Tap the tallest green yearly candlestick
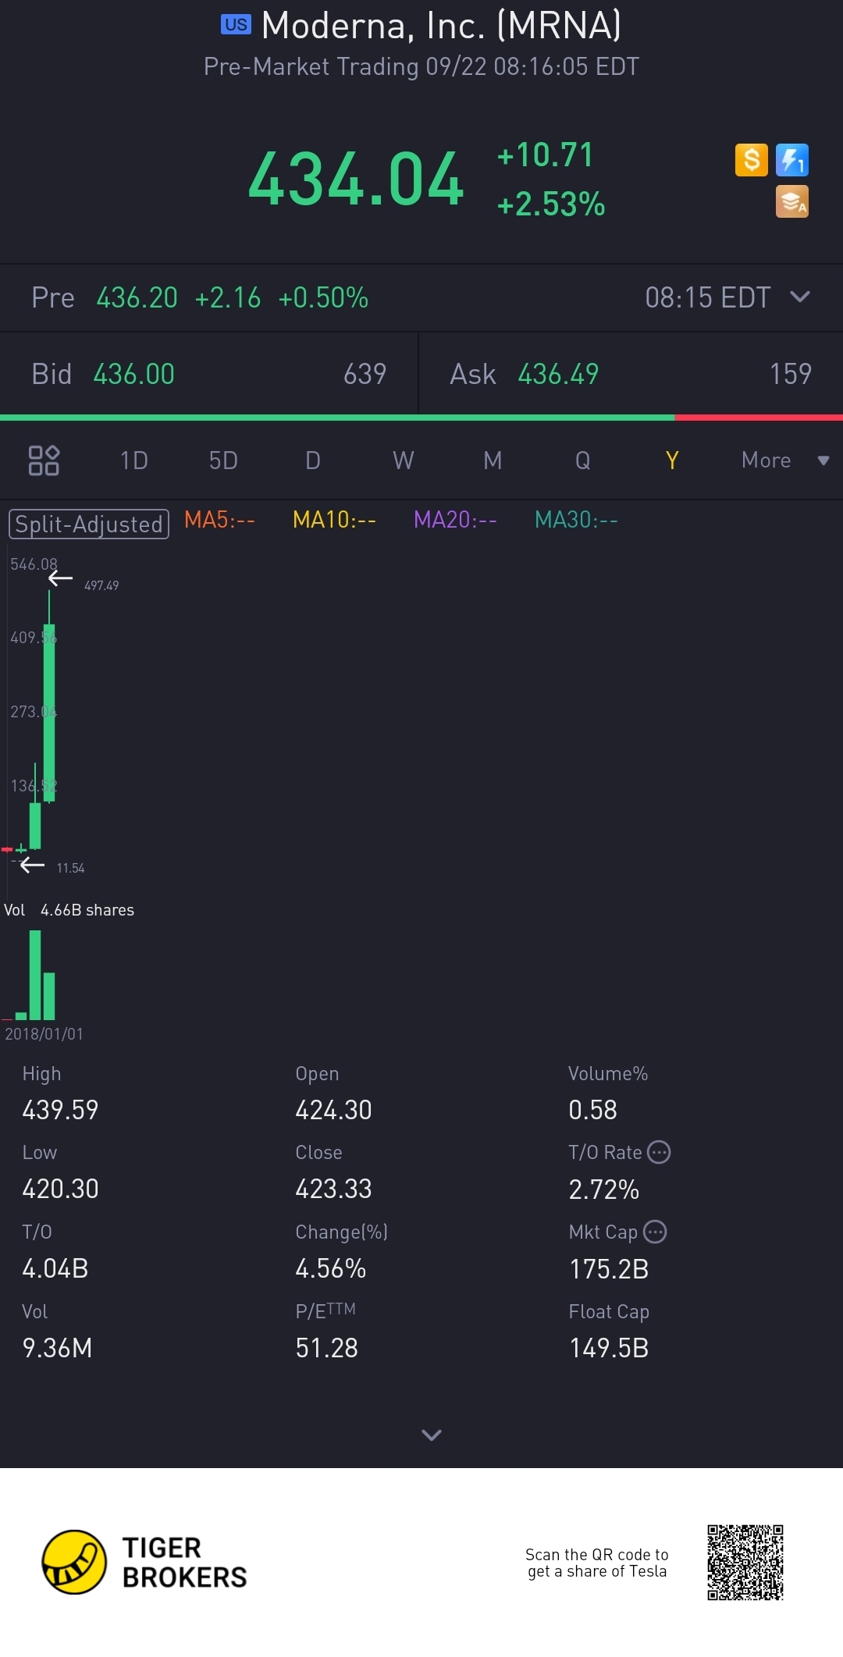 (49, 713)
